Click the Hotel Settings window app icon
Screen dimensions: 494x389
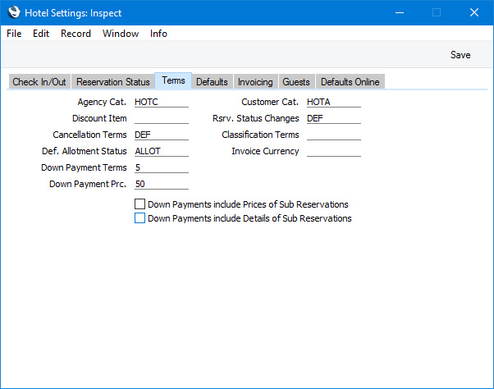point(14,12)
